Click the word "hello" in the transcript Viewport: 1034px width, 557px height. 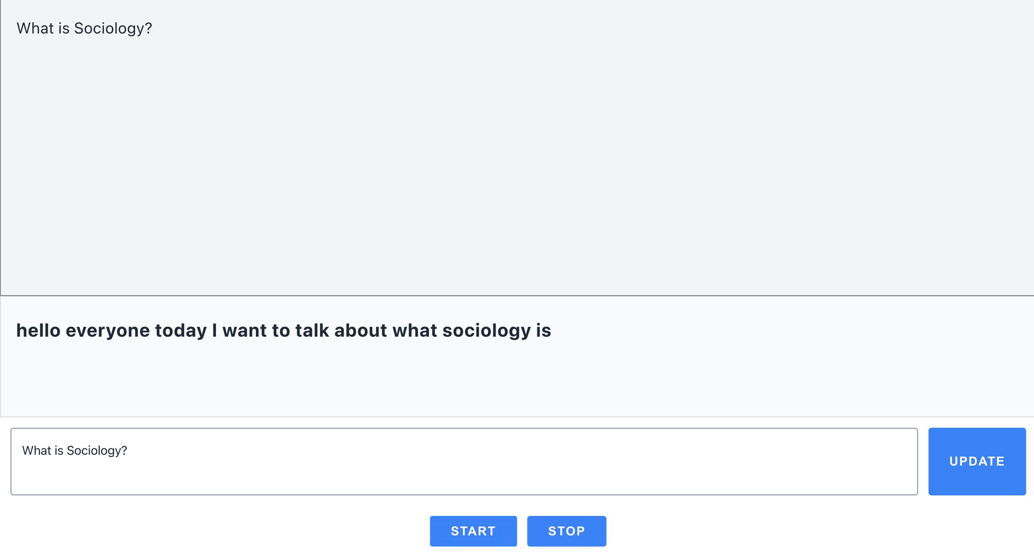pos(38,331)
